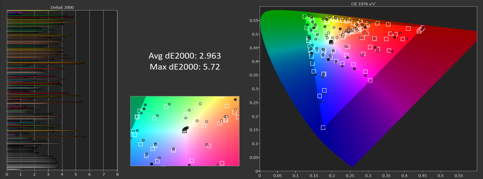The image size is (483, 179).
Task: Click the magenta measured dot near v' 0.32
Action: click(368, 83)
